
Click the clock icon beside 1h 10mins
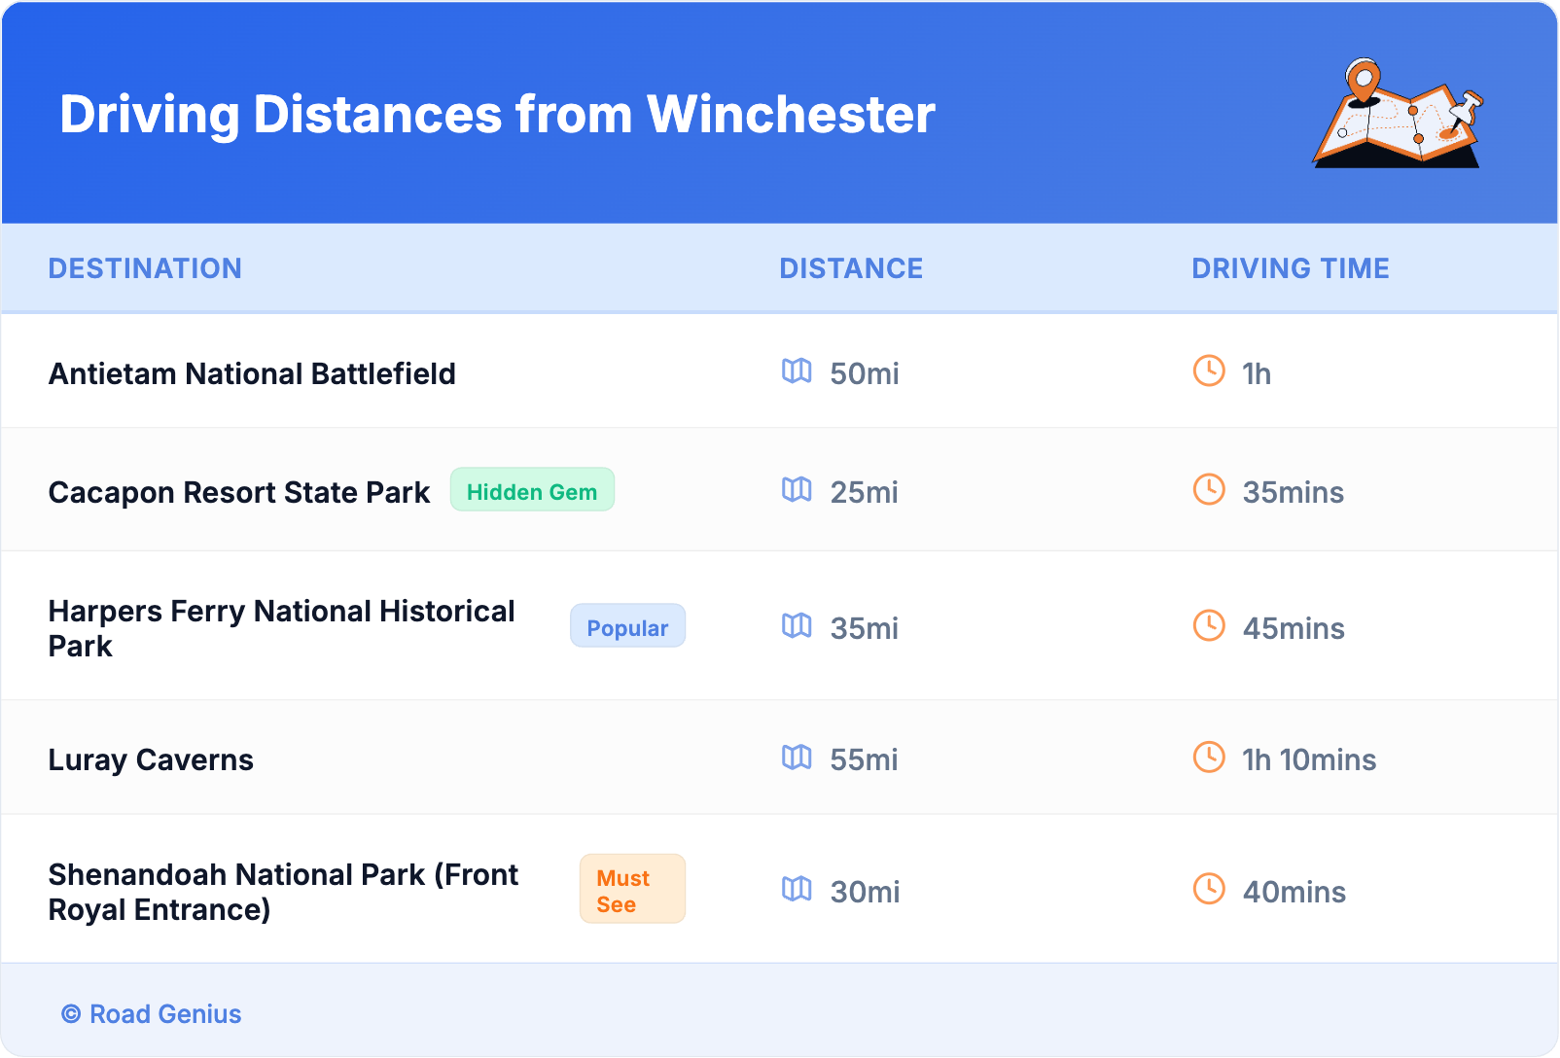click(1209, 758)
